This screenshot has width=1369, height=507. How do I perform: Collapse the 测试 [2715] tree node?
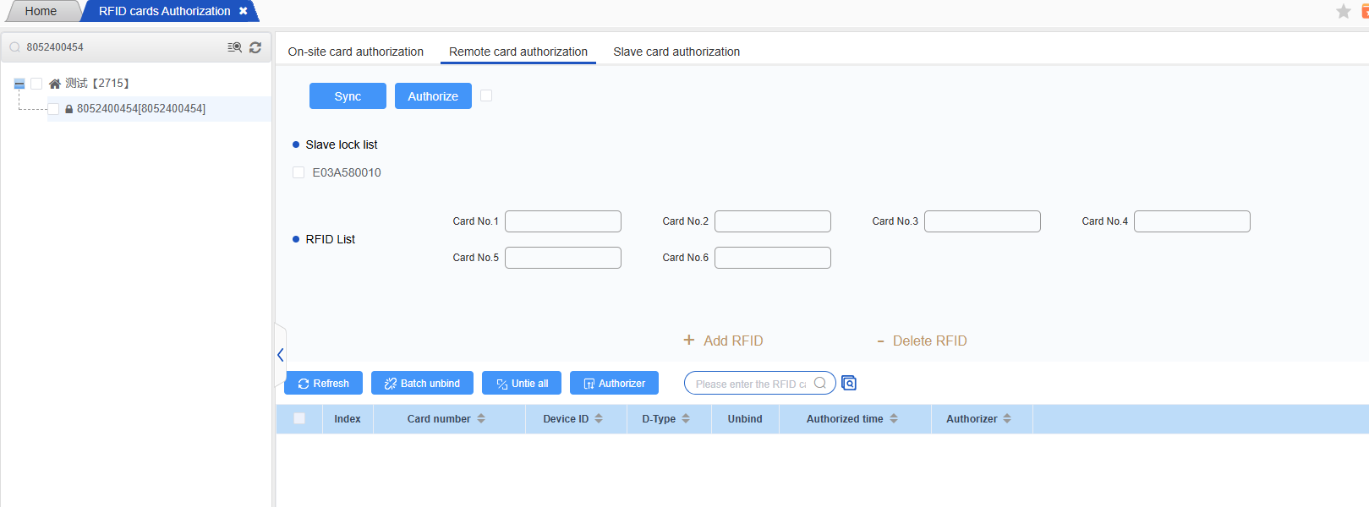coord(19,84)
